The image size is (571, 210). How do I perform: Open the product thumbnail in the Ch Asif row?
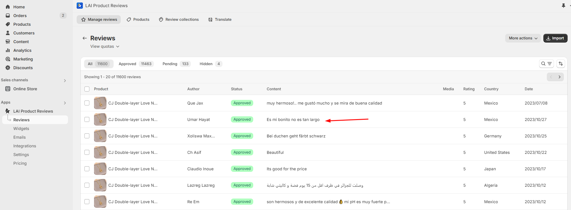coord(100,152)
